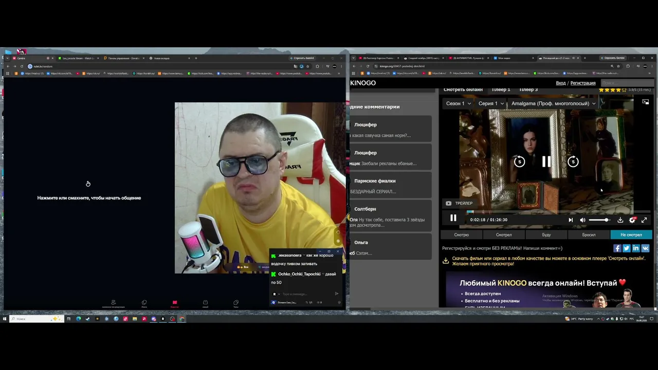Skip the Kinogo video forward 5 seconds

pos(573,162)
